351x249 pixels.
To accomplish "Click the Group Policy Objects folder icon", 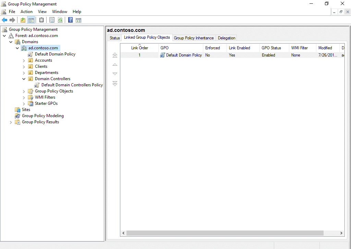I will (x=31, y=91).
